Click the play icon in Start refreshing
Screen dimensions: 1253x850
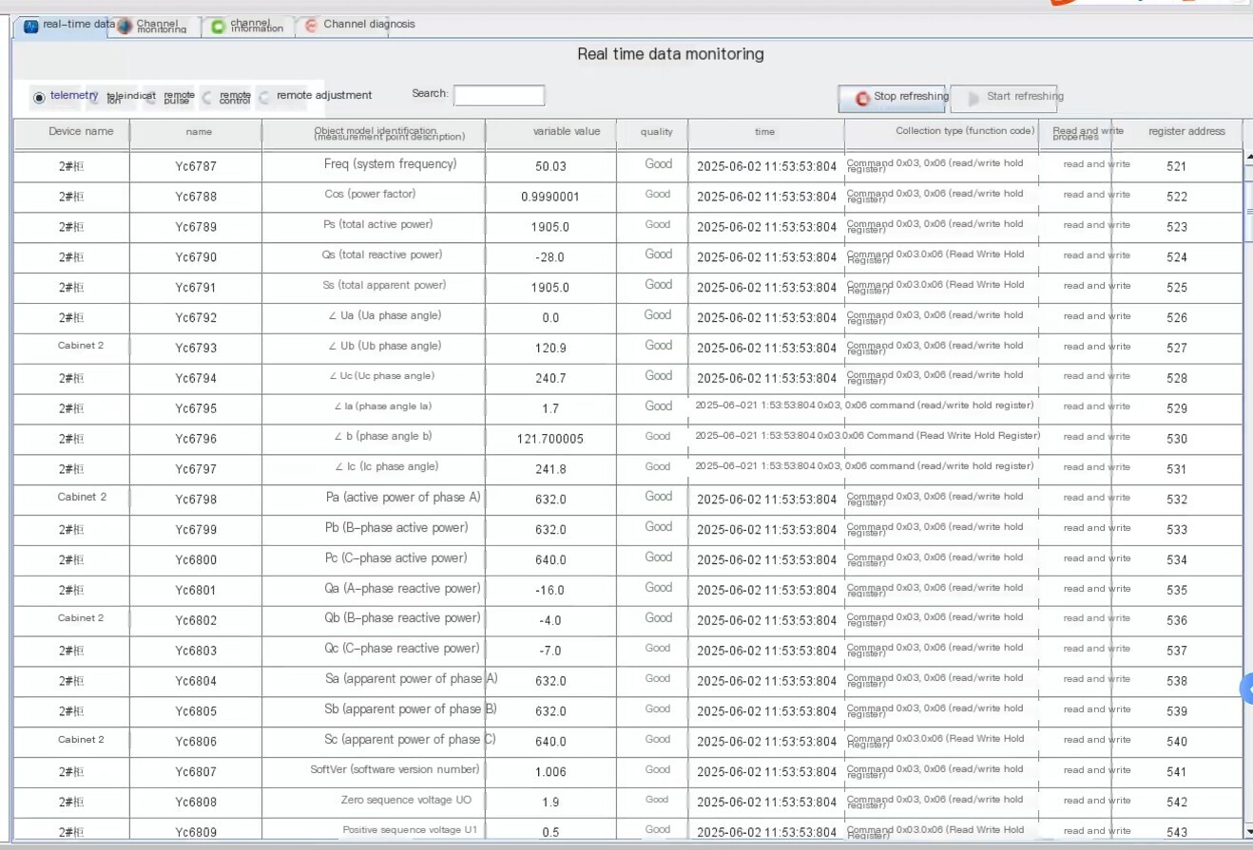(973, 98)
